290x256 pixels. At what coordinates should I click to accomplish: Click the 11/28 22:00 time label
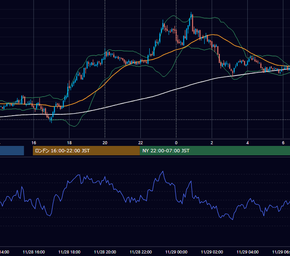tap(141, 252)
